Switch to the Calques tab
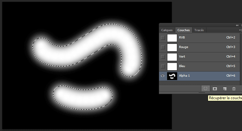 click(x=167, y=30)
